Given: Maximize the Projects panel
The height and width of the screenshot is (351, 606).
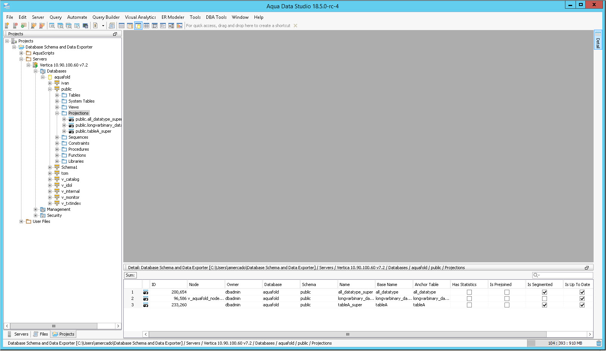Looking at the screenshot, I should [115, 34].
